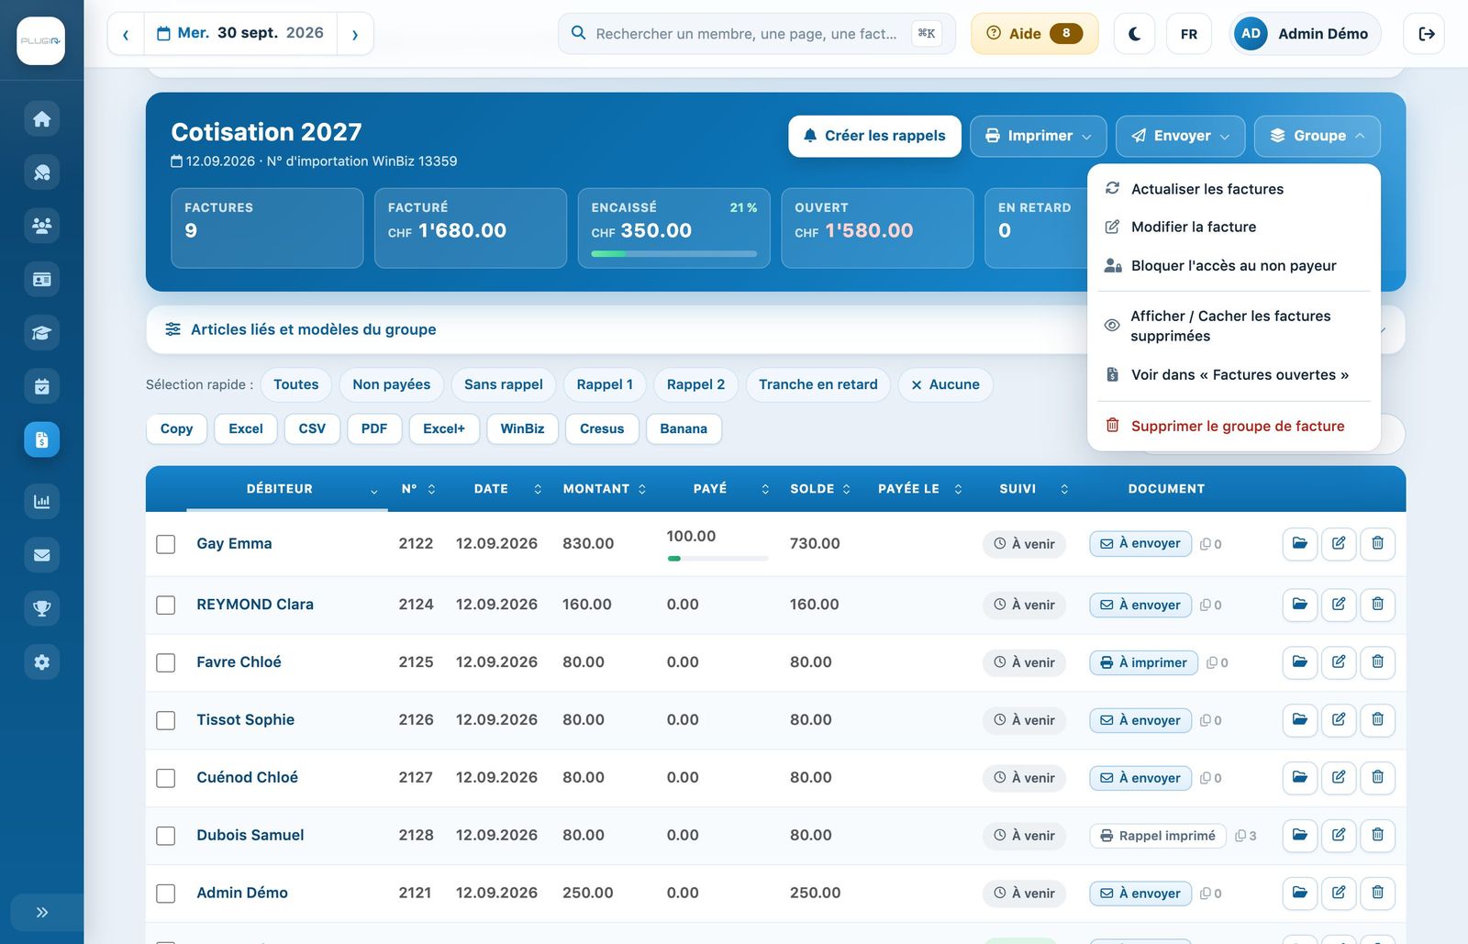The height and width of the screenshot is (944, 1468).
Task: Open the settings gear icon in sidebar
Action: [x=41, y=662]
